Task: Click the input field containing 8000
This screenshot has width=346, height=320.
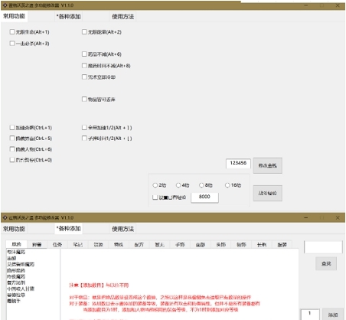Action: coord(204,198)
